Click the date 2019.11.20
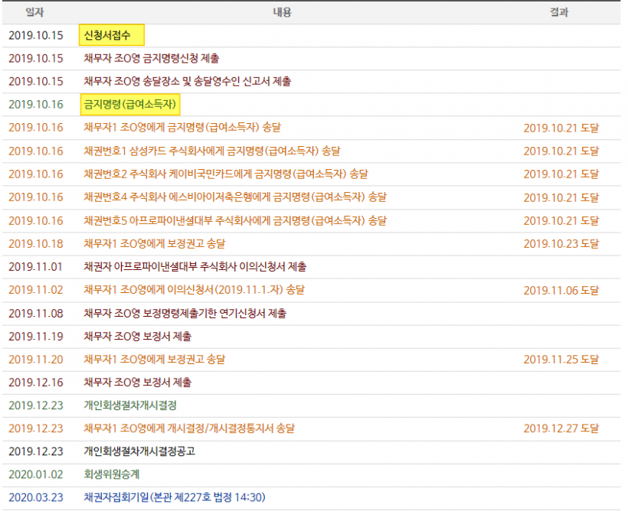This screenshot has height=511, width=628. (x=36, y=359)
